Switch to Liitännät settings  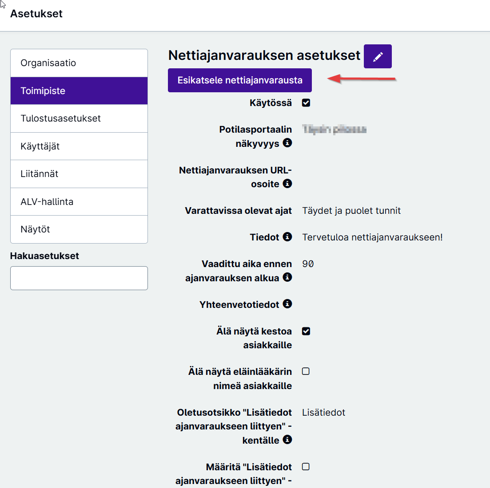pyautogui.click(x=79, y=174)
